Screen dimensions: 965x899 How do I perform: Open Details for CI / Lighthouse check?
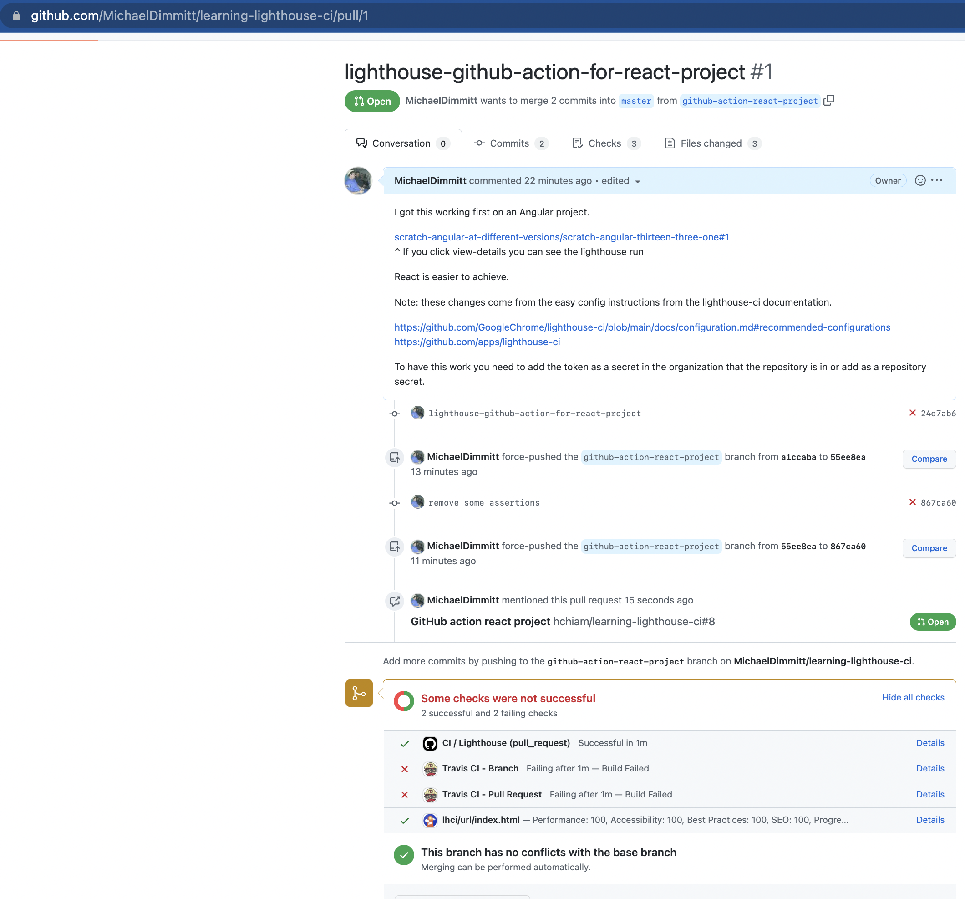pos(930,743)
